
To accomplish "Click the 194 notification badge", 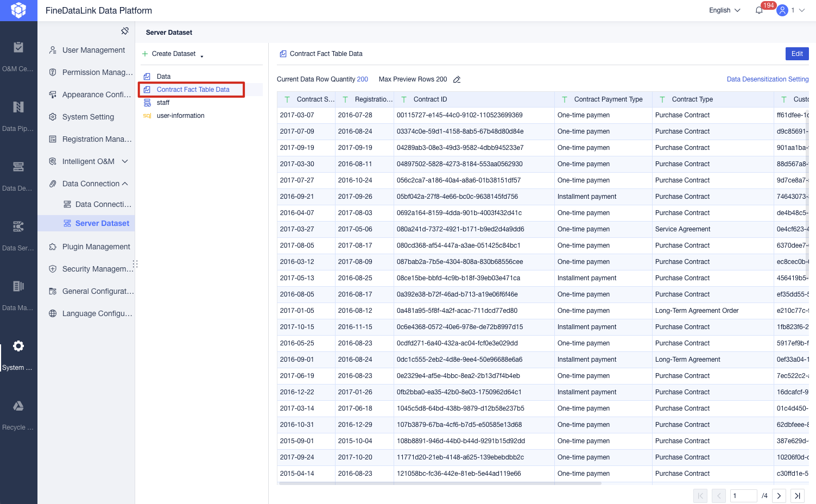I will click(768, 5).
